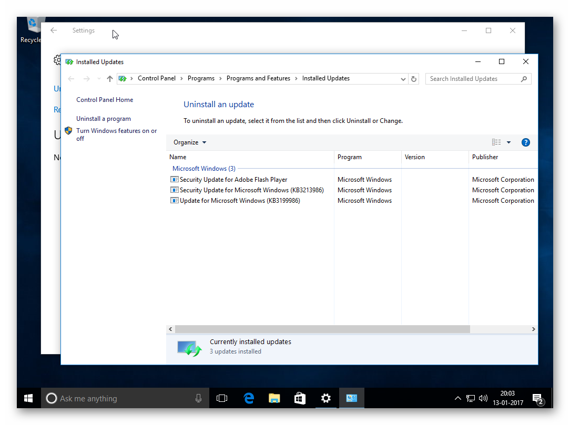Image resolution: width=570 pixels, height=425 pixels.
Task: Expand chevron after Control Panel breadcrumb
Action: coord(181,78)
